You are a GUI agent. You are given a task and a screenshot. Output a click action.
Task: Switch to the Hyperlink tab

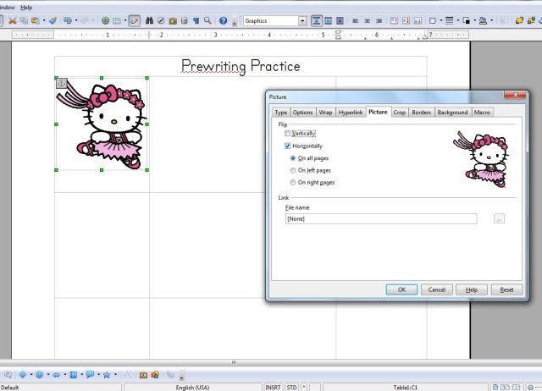pos(351,113)
